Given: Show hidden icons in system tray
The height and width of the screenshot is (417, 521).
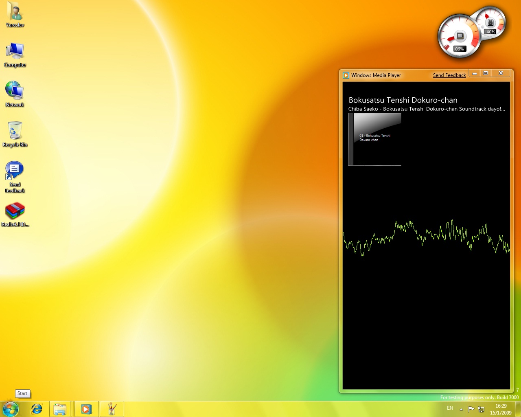Looking at the screenshot, I should click(461, 409).
